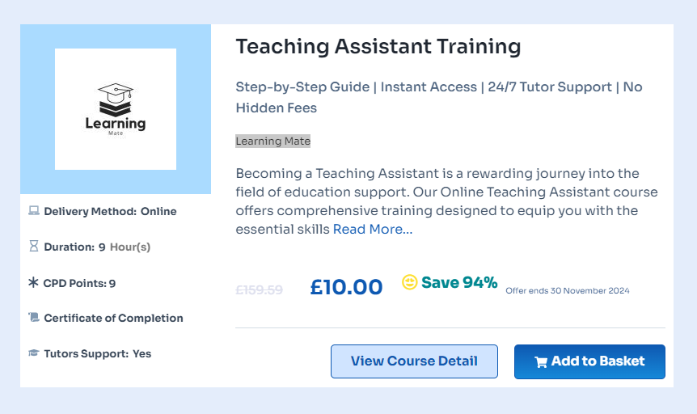Click the asterisk icon beside CPD Points
697x414 pixels.
coord(34,283)
